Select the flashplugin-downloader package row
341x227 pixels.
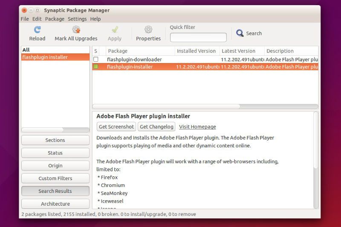click(x=205, y=59)
